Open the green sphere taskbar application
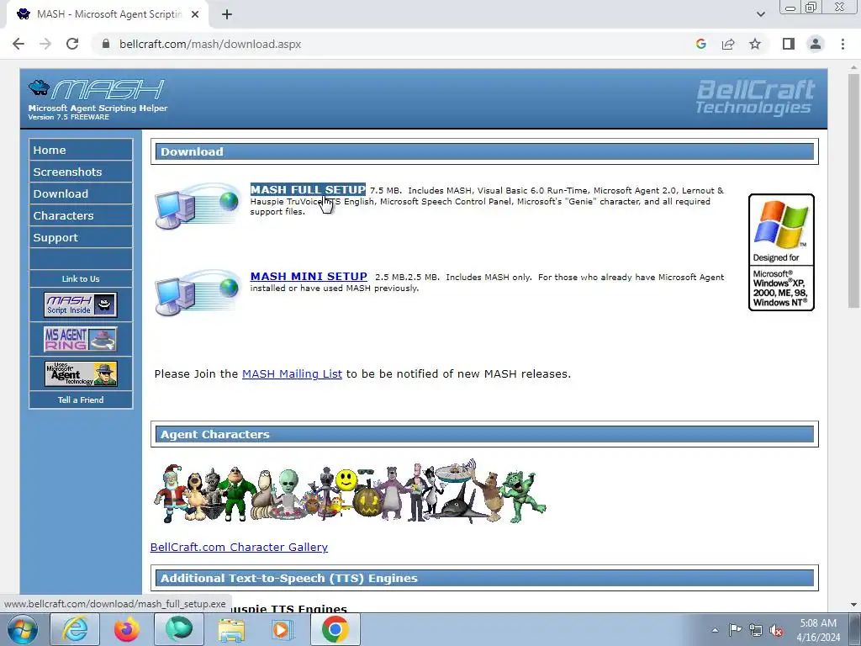Screen dimensions: 861x646 (x=179, y=629)
